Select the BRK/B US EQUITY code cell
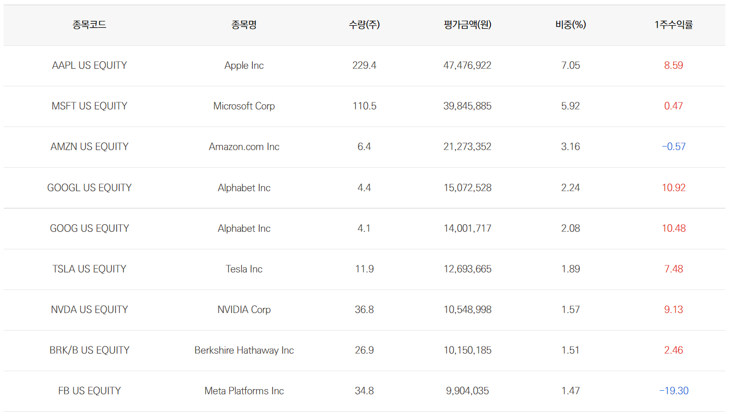729x418 pixels. pyautogui.click(x=89, y=350)
